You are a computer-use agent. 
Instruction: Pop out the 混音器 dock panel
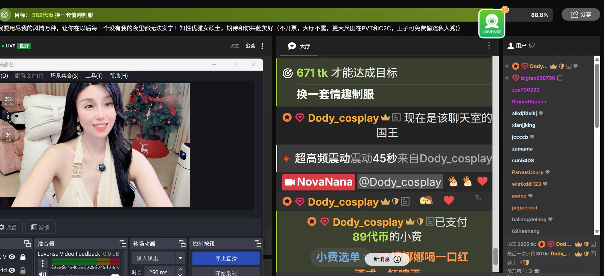[123, 244]
